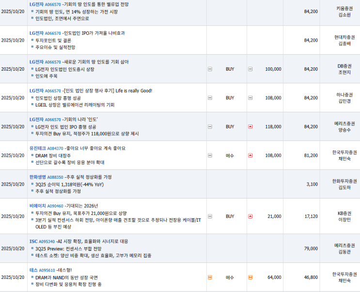
Task: Click the red up-arrow icon in the 유진테크 row
Action: 250,155
